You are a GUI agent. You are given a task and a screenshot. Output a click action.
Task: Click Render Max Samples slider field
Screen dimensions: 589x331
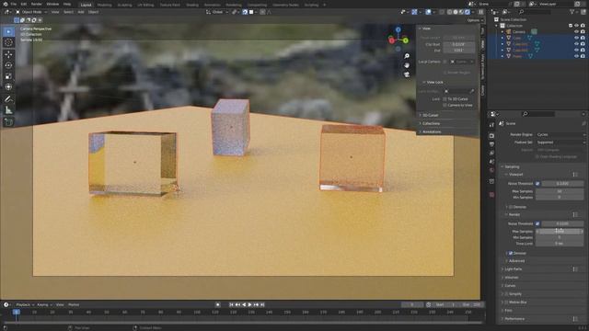(x=560, y=232)
